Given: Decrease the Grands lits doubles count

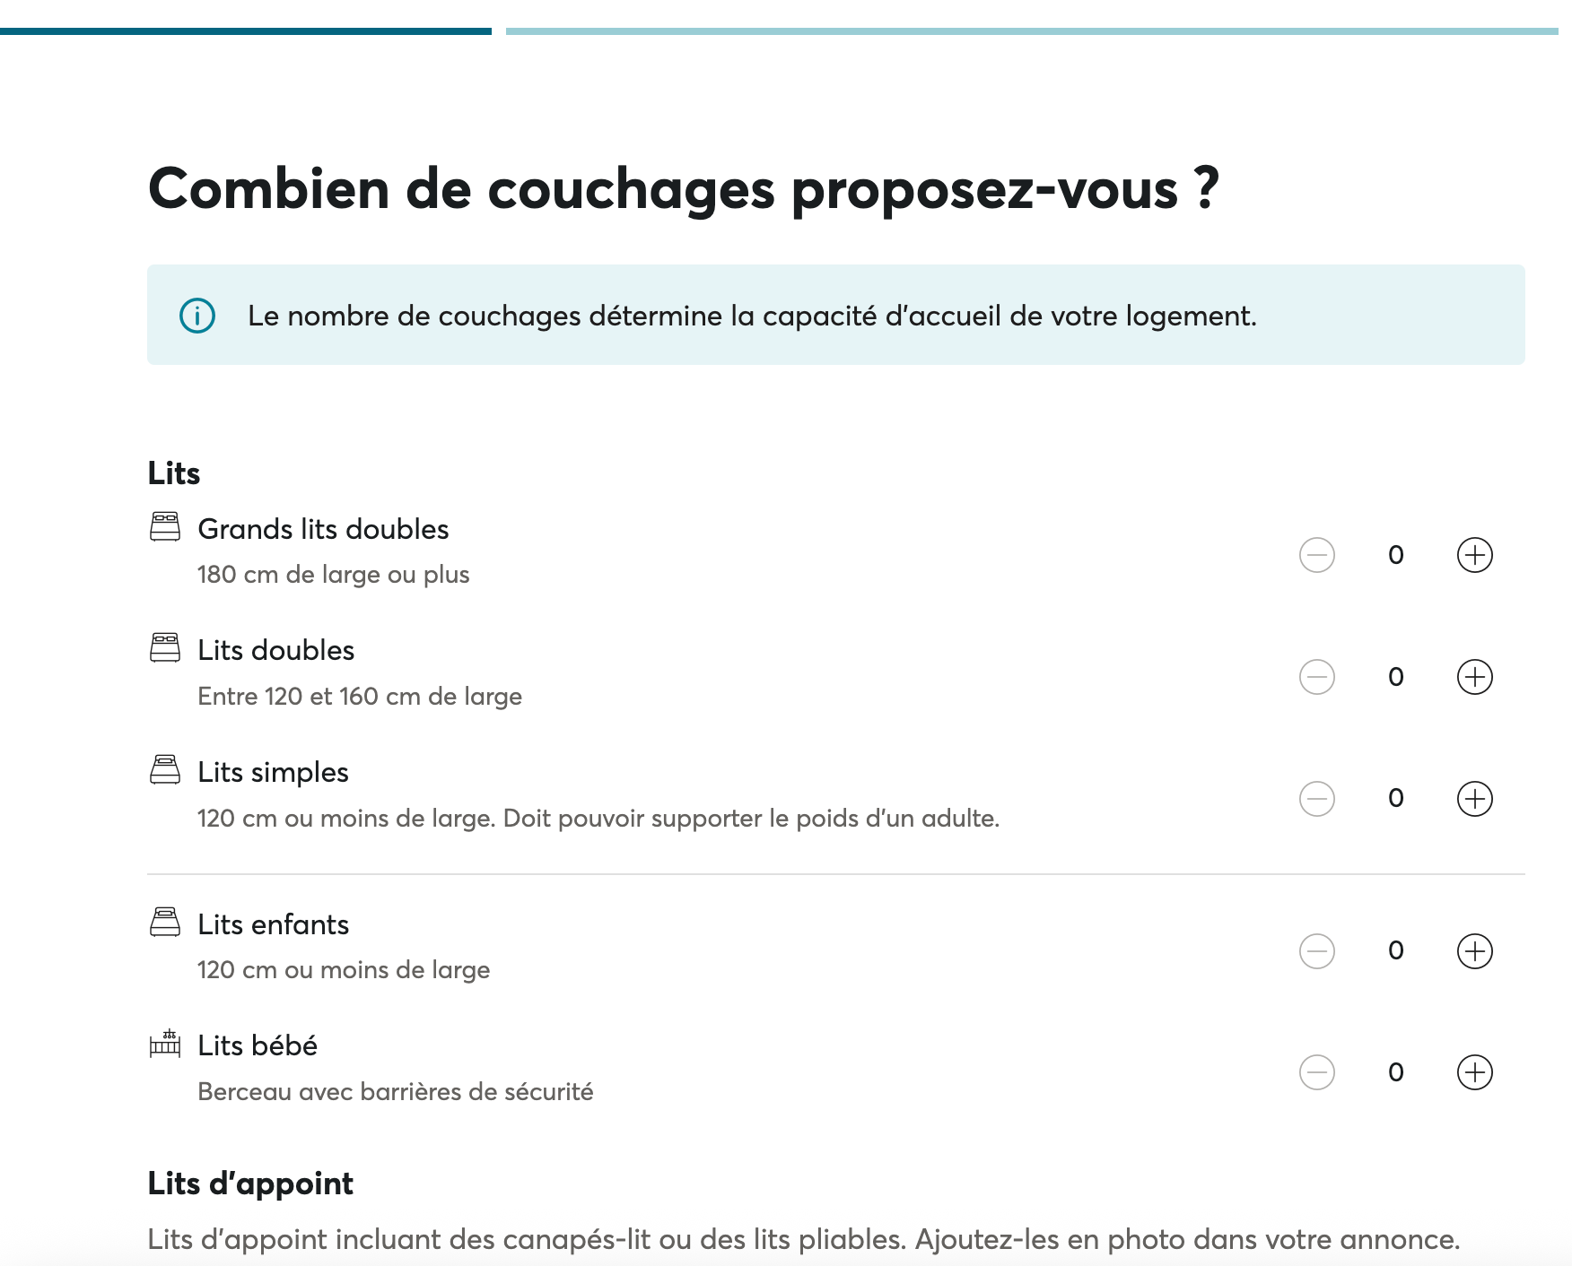Looking at the screenshot, I should pyautogui.click(x=1316, y=555).
